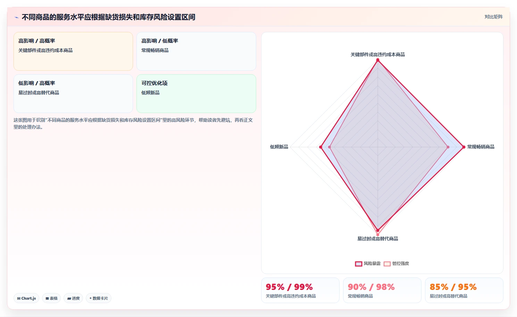Click the 管控强度 data point on 易过时或高替代商品 axis
Image resolution: width=517 pixels, height=317 pixels.
(378, 235)
